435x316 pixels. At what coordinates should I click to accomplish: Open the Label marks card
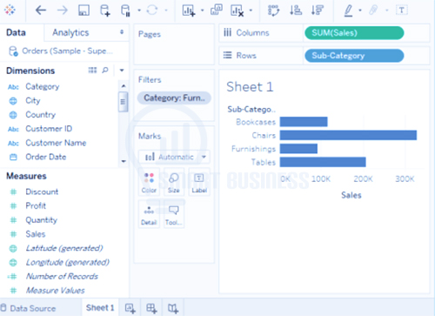pos(199,183)
